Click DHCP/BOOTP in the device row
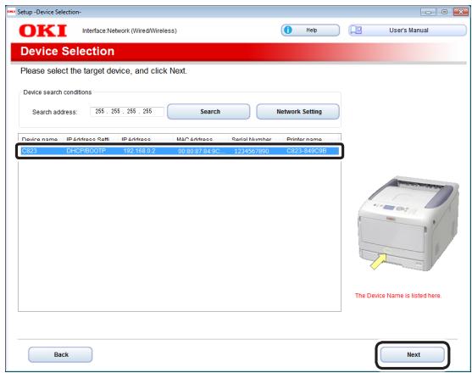Screen dimensions: 472x373 [86, 151]
